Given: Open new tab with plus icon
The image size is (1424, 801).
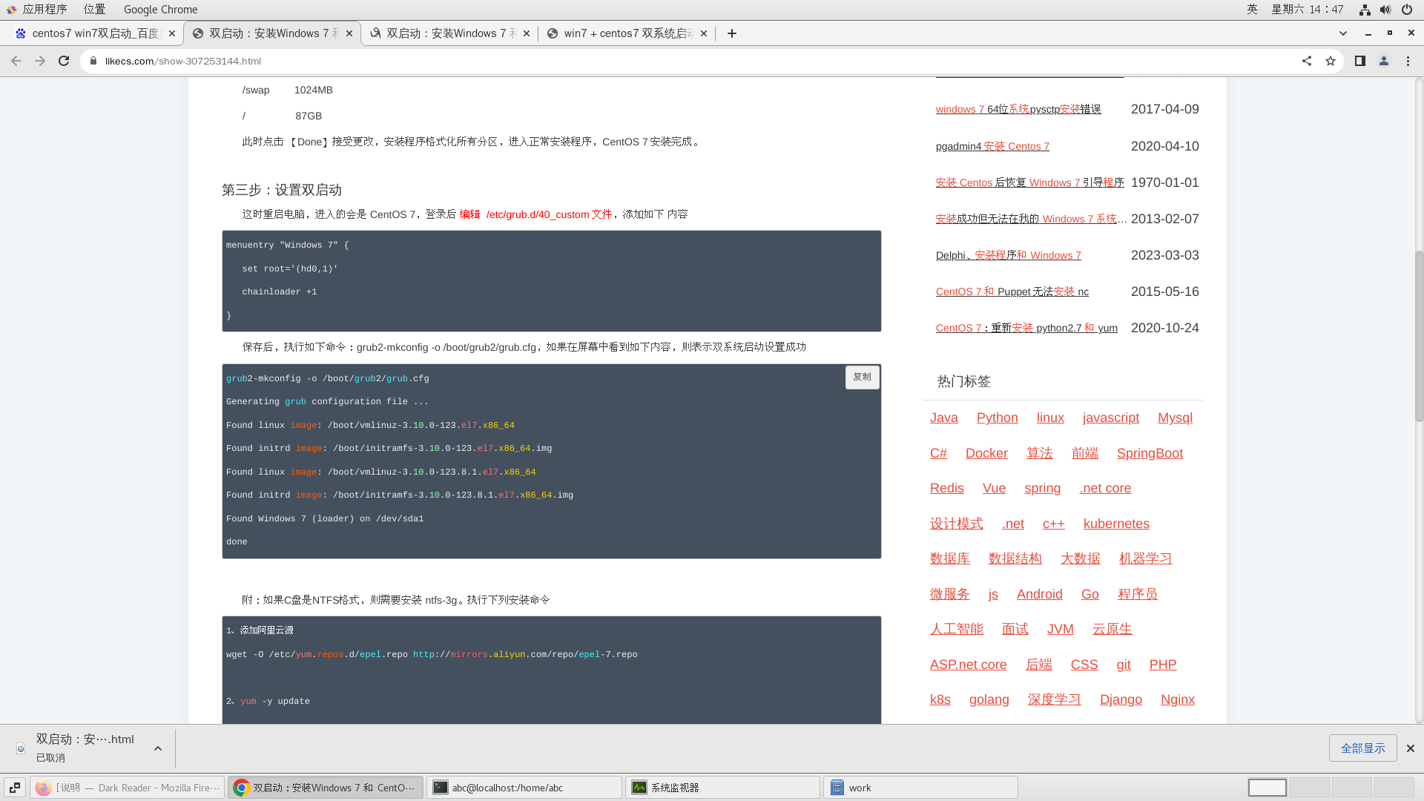Looking at the screenshot, I should (x=731, y=33).
